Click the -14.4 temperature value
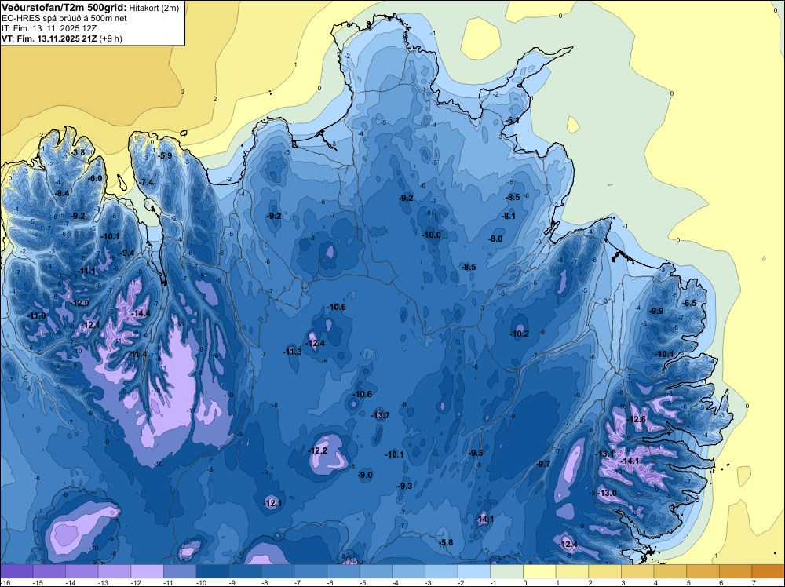Screen dimensions: 785x587 (141, 313)
